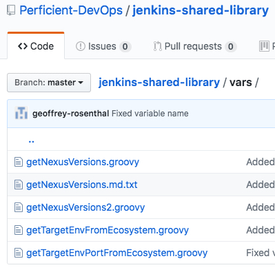
Task: Open the jenkins-shared-library repository title link
Action: click(x=201, y=10)
